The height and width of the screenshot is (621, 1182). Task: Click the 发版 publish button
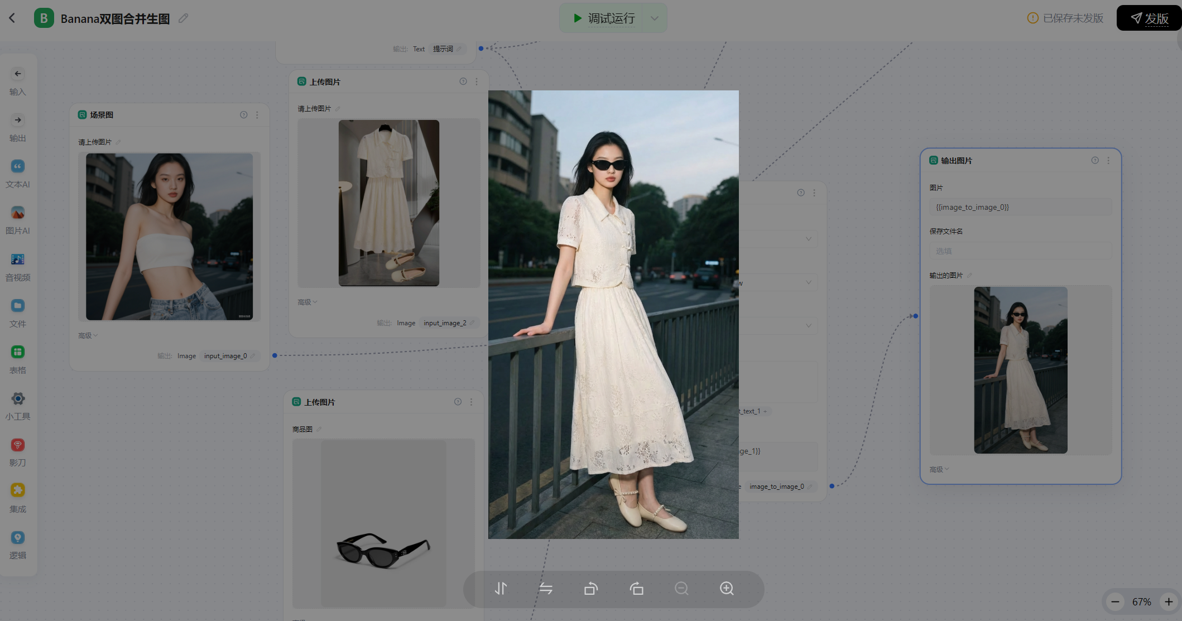click(x=1149, y=18)
